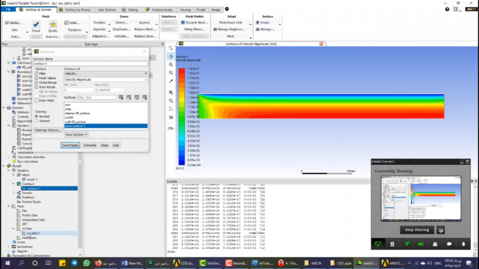Select the probe pencil tool icon
Viewport: 479px width, 269px height.
click(x=171, y=81)
